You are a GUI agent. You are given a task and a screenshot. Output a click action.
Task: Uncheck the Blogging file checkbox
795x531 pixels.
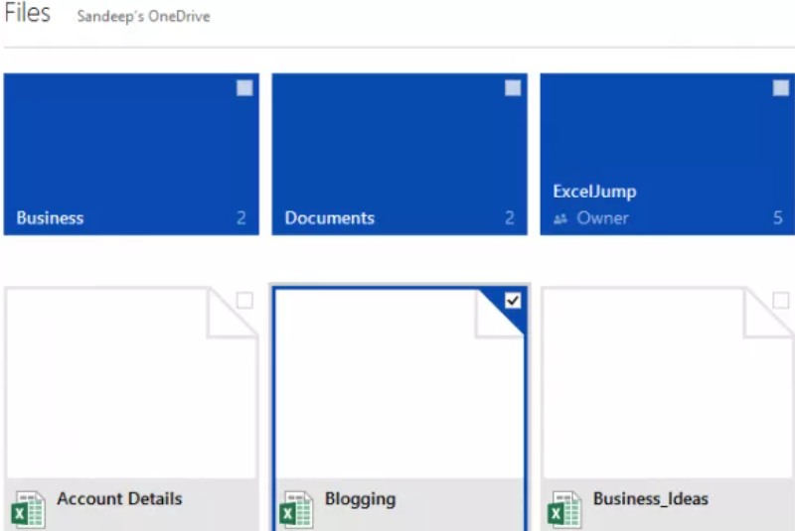(x=513, y=300)
